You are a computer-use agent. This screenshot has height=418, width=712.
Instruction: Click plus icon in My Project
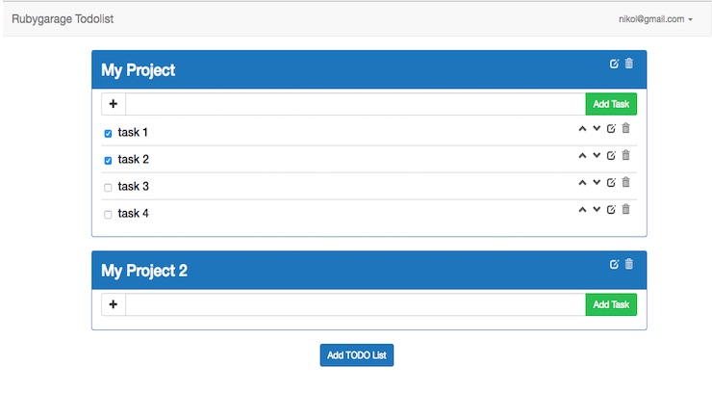(114, 104)
